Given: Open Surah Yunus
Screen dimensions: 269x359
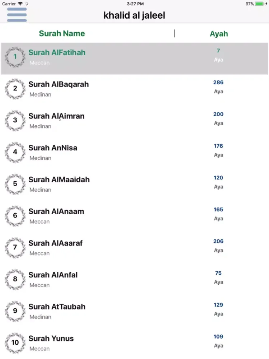Looking at the screenshot, I should pyautogui.click(x=51, y=339).
